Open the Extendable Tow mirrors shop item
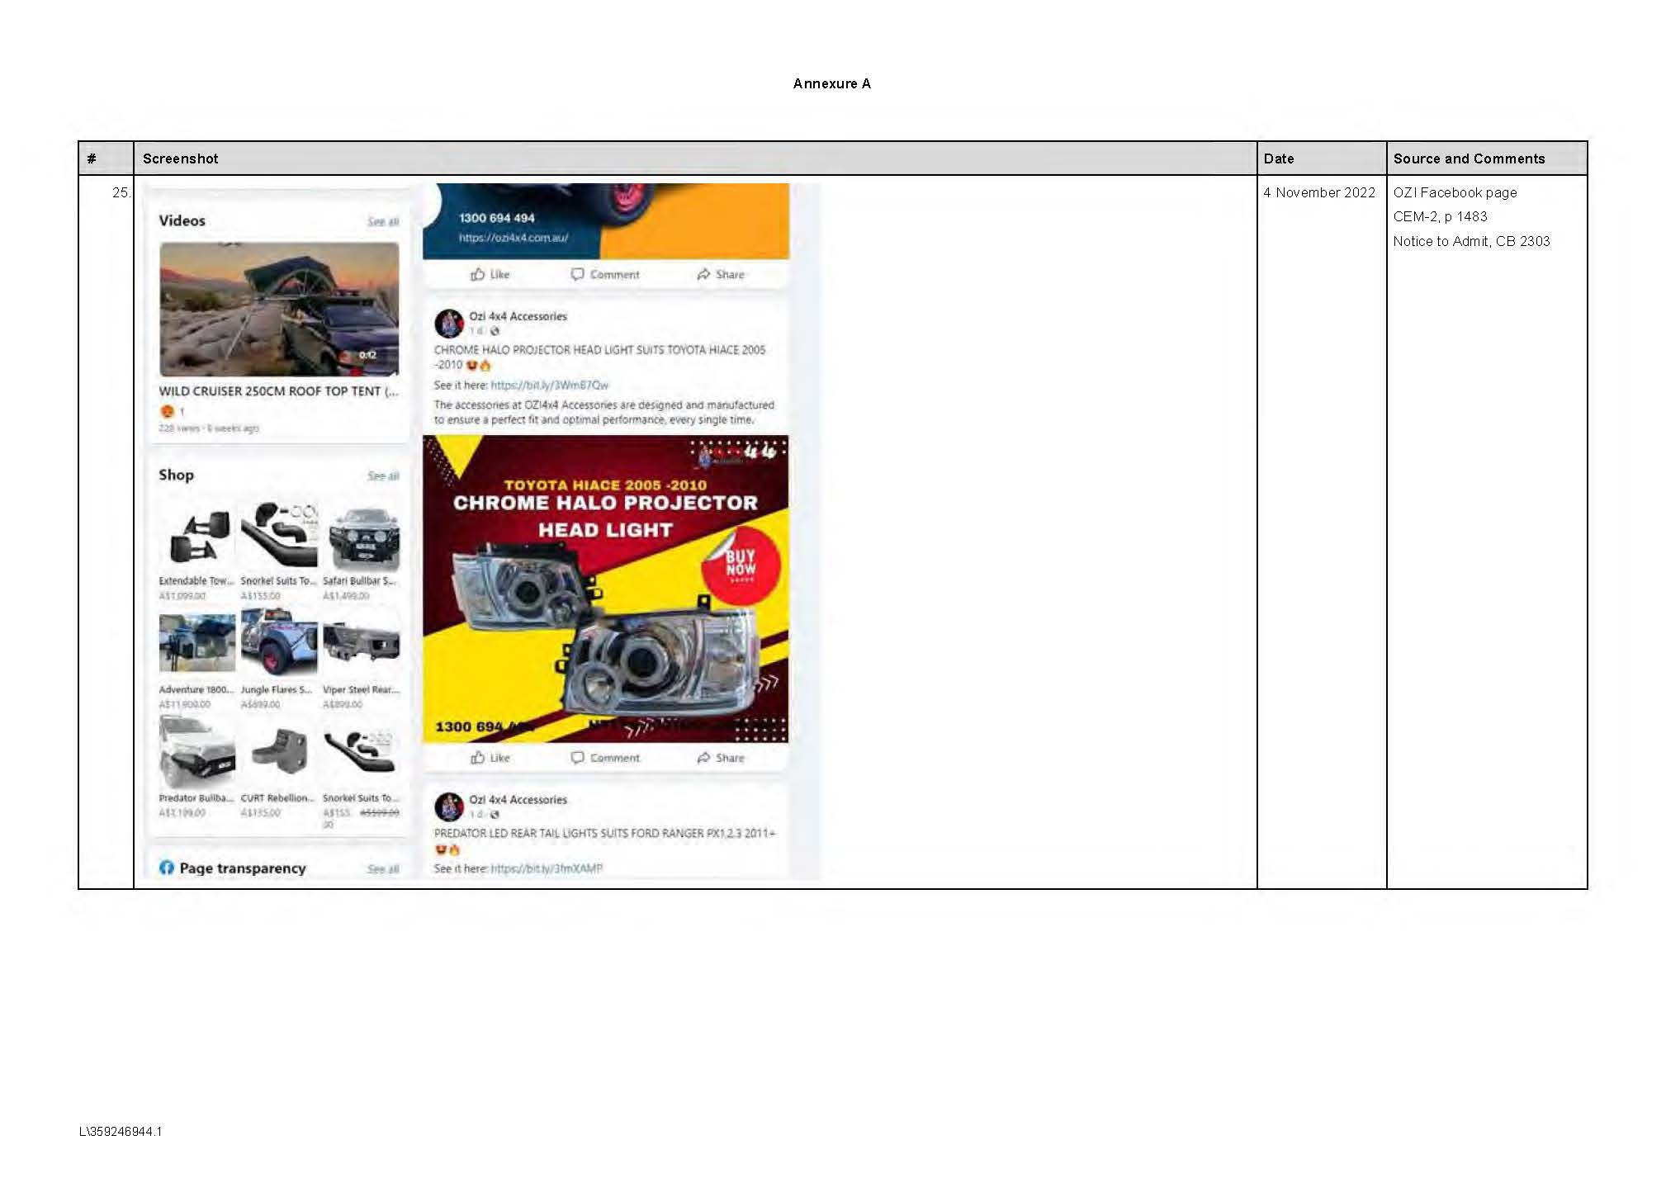 196,549
